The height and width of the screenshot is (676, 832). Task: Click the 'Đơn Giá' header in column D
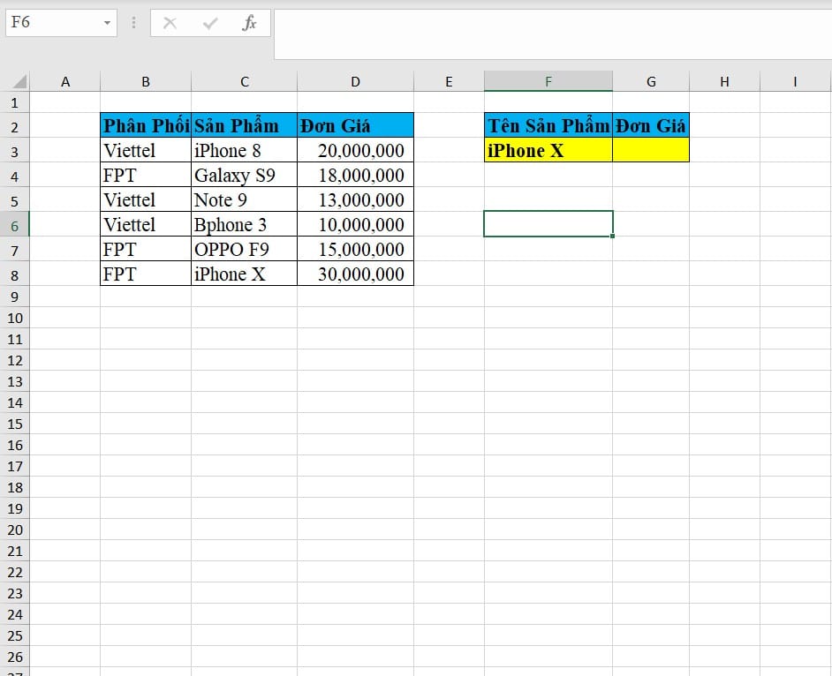click(355, 125)
